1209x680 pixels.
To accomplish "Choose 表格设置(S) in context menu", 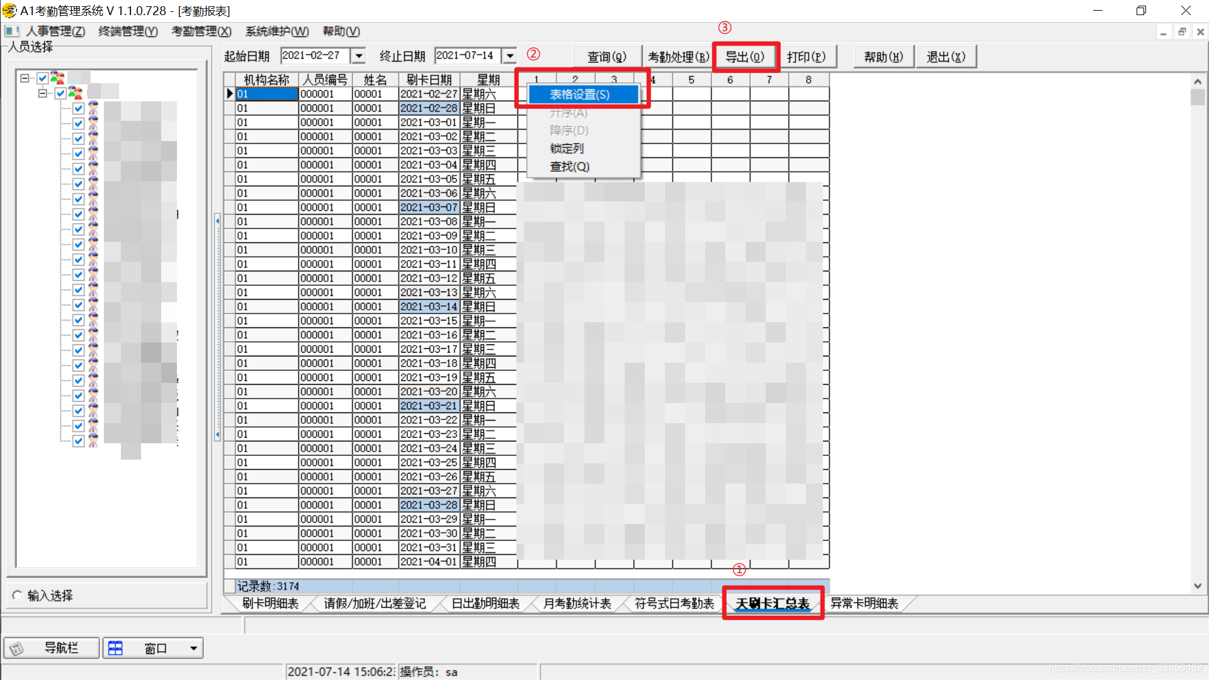I will (x=579, y=94).
